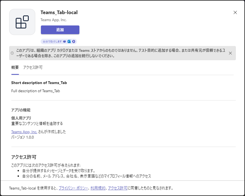Close the app details dialog
The image size is (245, 196).
click(x=235, y=12)
